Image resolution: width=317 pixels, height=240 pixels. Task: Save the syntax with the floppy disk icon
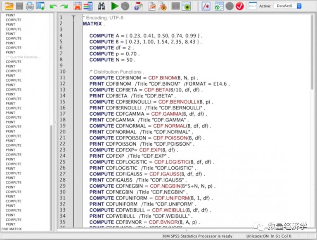point(19,6)
